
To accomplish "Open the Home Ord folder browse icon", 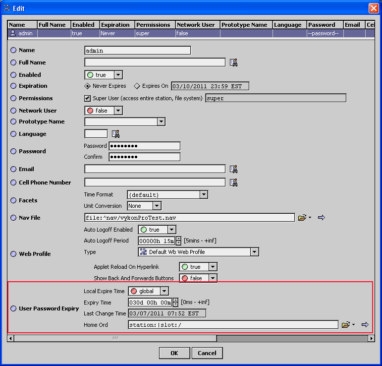I will [346, 325].
